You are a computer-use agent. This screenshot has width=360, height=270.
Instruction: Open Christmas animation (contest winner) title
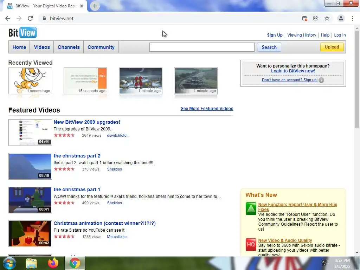tap(104, 223)
